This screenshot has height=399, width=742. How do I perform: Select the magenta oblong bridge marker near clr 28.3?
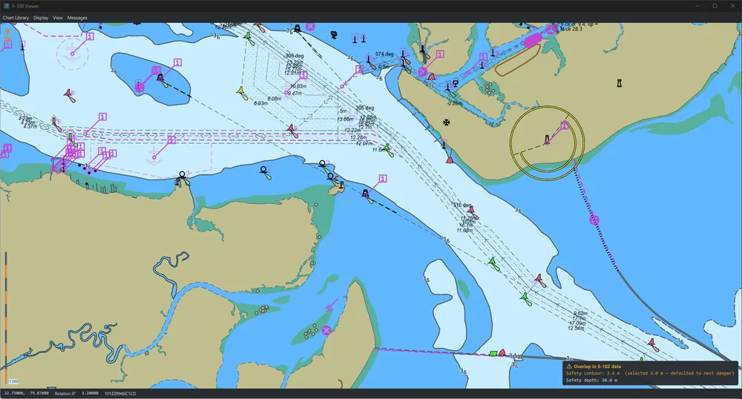pos(532,41)
